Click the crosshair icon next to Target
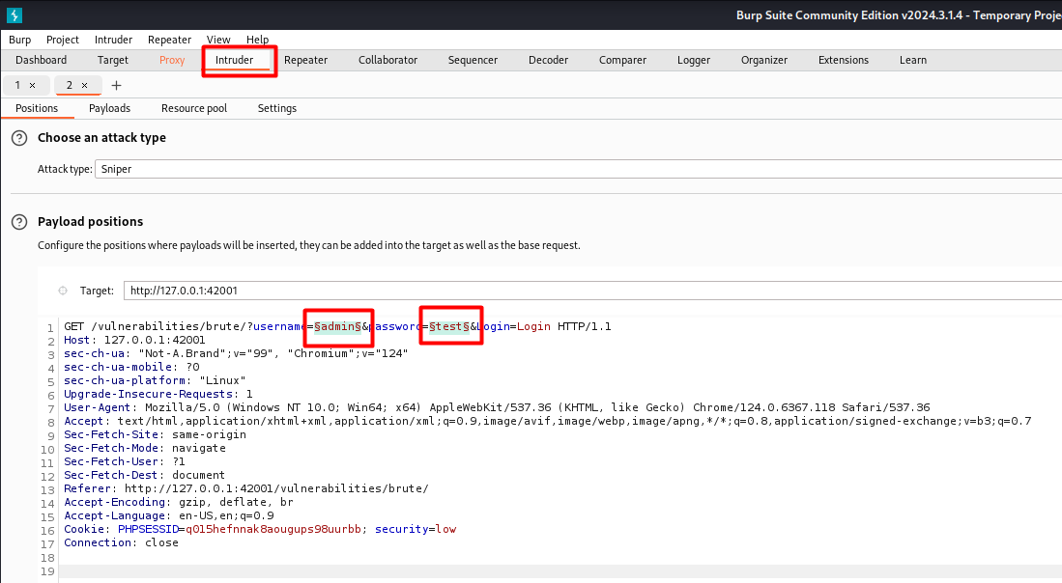 [x=63, y=291]
